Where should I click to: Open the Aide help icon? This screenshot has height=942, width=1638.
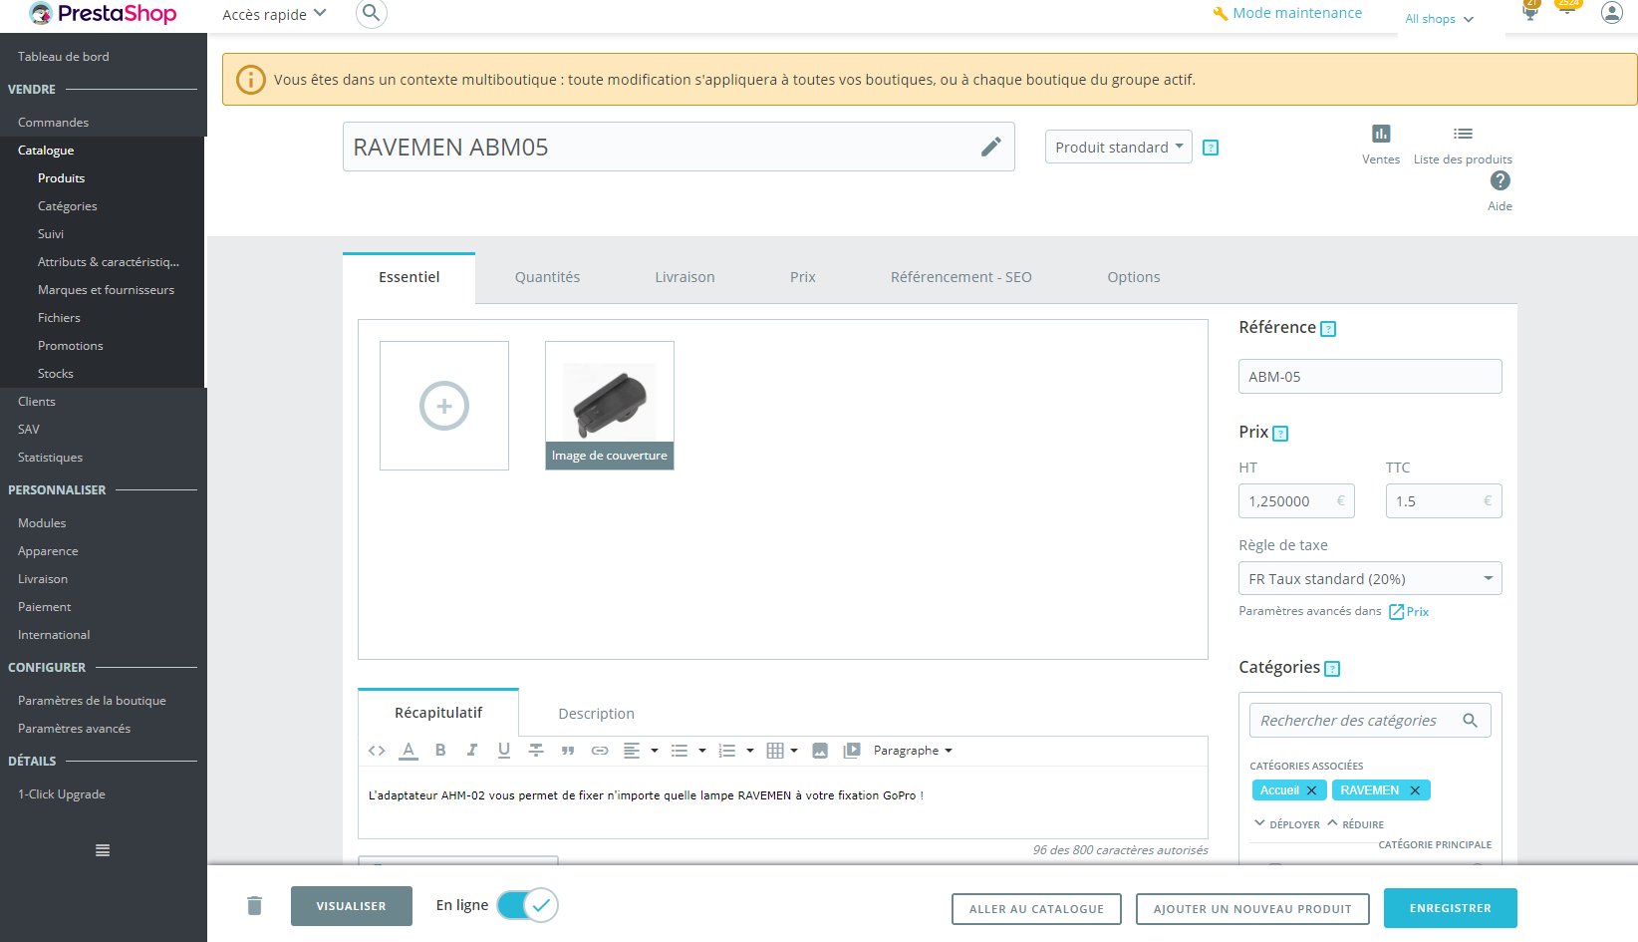1501,180
